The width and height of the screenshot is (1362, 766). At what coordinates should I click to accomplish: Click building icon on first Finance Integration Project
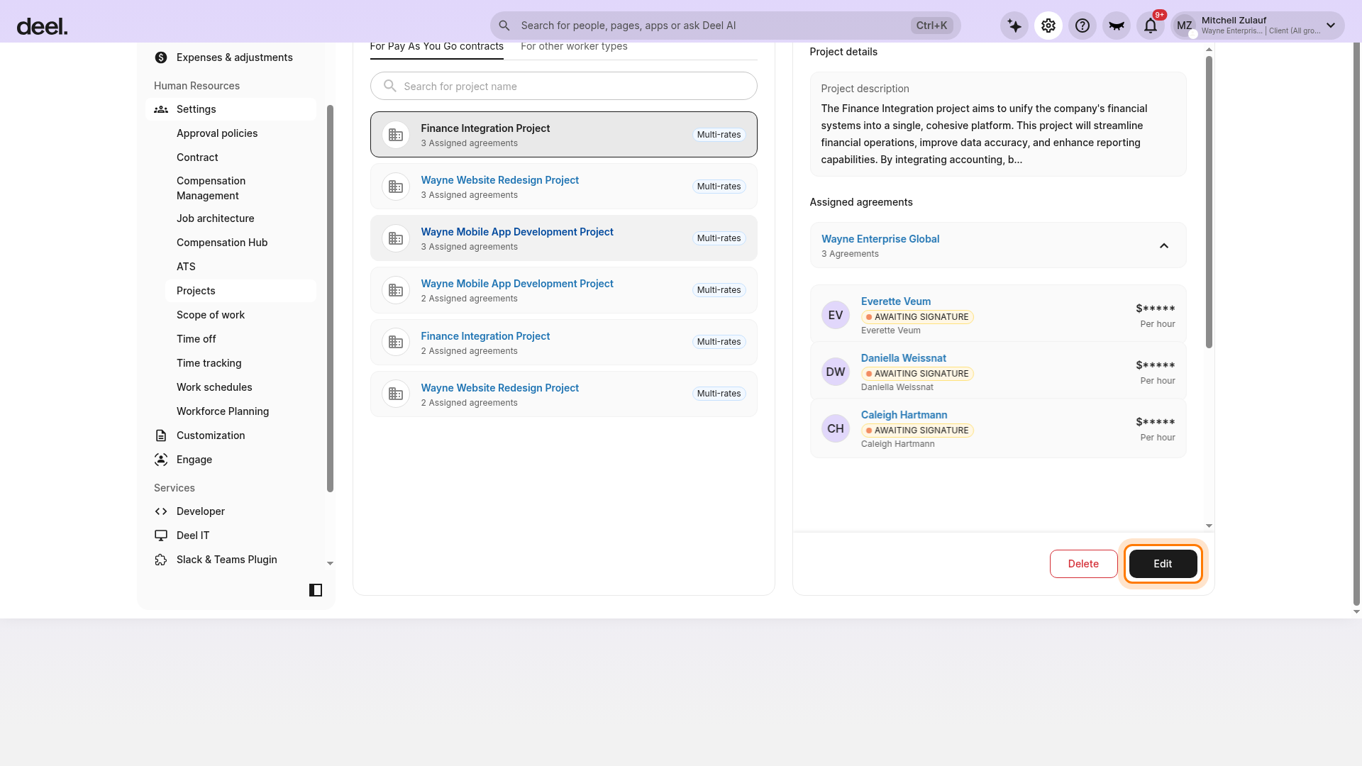[396, 135]
